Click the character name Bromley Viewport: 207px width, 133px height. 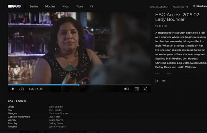[x=13, y=123]
